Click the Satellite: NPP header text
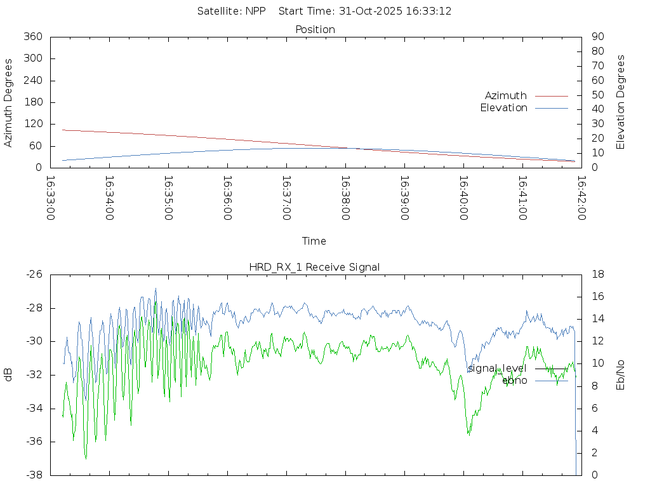Screen dimensions: 650x488 tap(231, 11)
